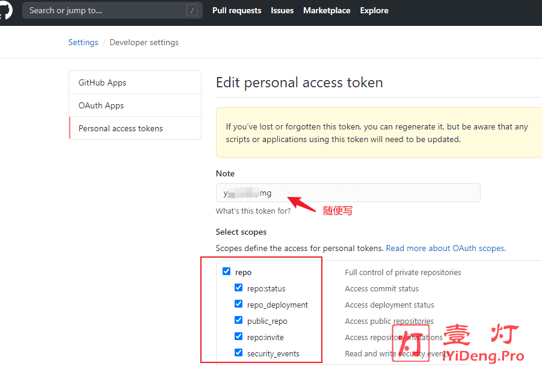
Task: Click 'Access commit status' description
Action: [x=381, y=288]
